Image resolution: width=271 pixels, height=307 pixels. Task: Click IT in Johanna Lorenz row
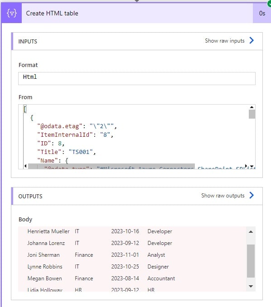pos(77,243)
